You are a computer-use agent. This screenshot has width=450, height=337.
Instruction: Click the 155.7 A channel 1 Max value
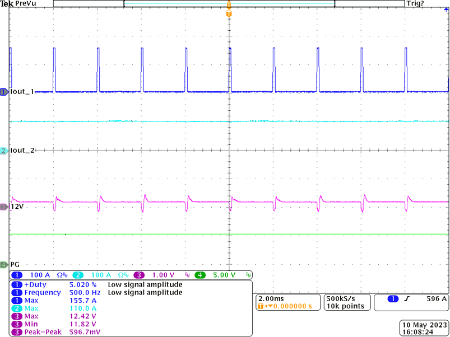tap(83, 301)
